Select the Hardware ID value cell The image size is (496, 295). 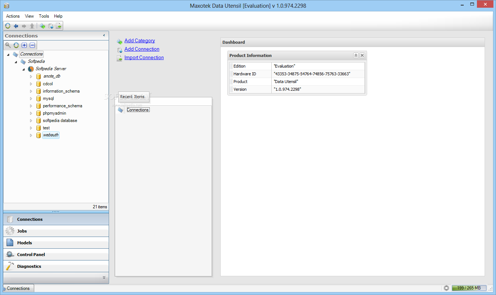pos(318,74)
